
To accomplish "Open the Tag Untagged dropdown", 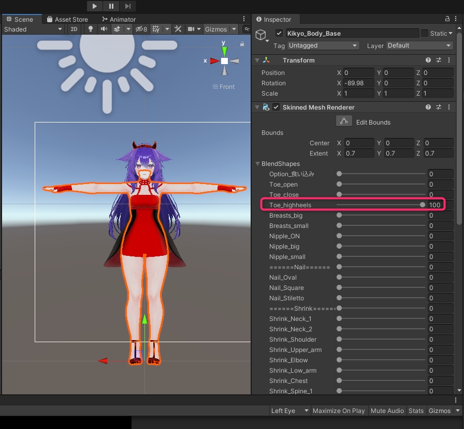I will click(323, 45).
